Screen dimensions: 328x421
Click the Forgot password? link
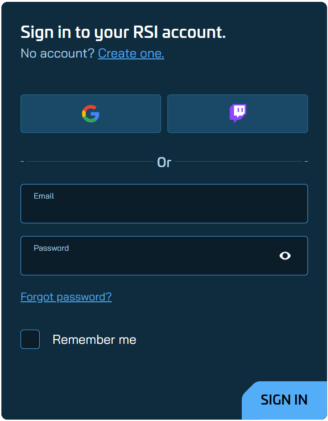tap(66, 297)
